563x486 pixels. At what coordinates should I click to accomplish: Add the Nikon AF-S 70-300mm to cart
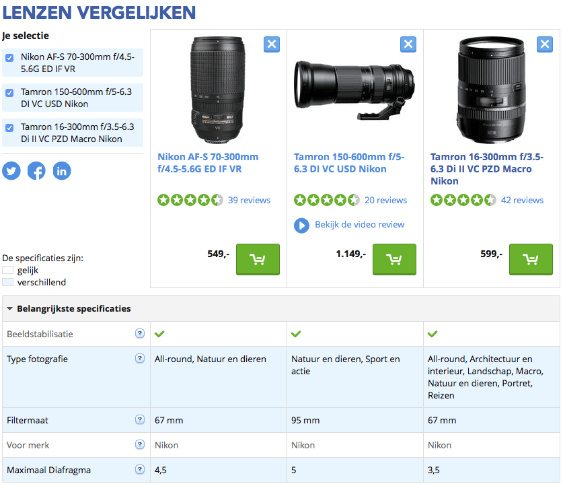tap(258, 259)
